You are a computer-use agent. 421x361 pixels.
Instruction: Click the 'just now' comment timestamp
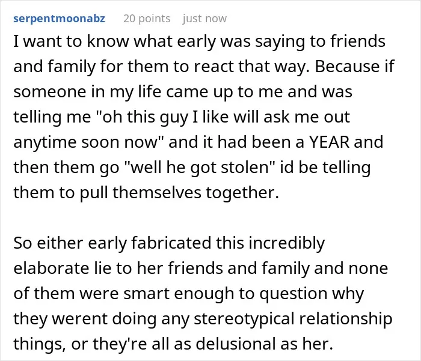[204, 19]
